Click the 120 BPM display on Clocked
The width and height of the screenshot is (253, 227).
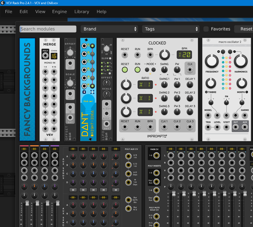pos(184,55)
